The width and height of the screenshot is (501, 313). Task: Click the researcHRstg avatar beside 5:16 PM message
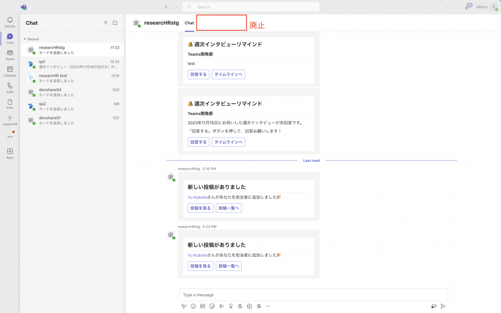click(171, 177)
